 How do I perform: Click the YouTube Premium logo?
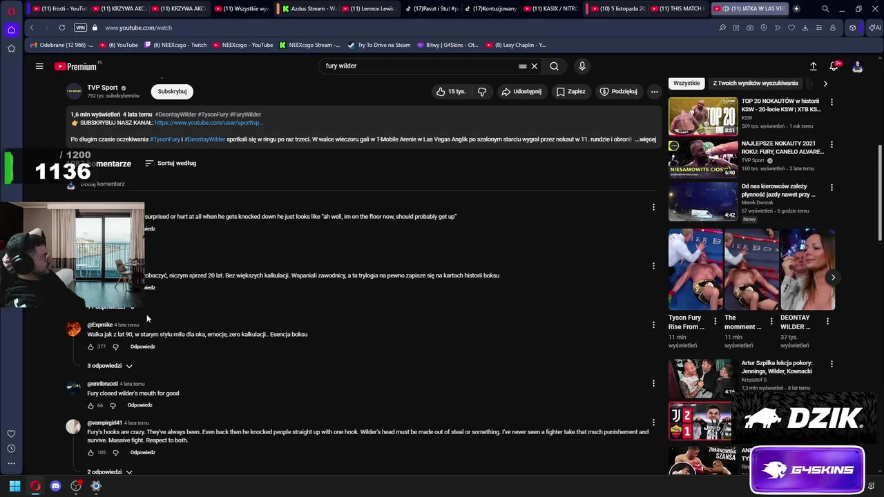click(76, 66)
